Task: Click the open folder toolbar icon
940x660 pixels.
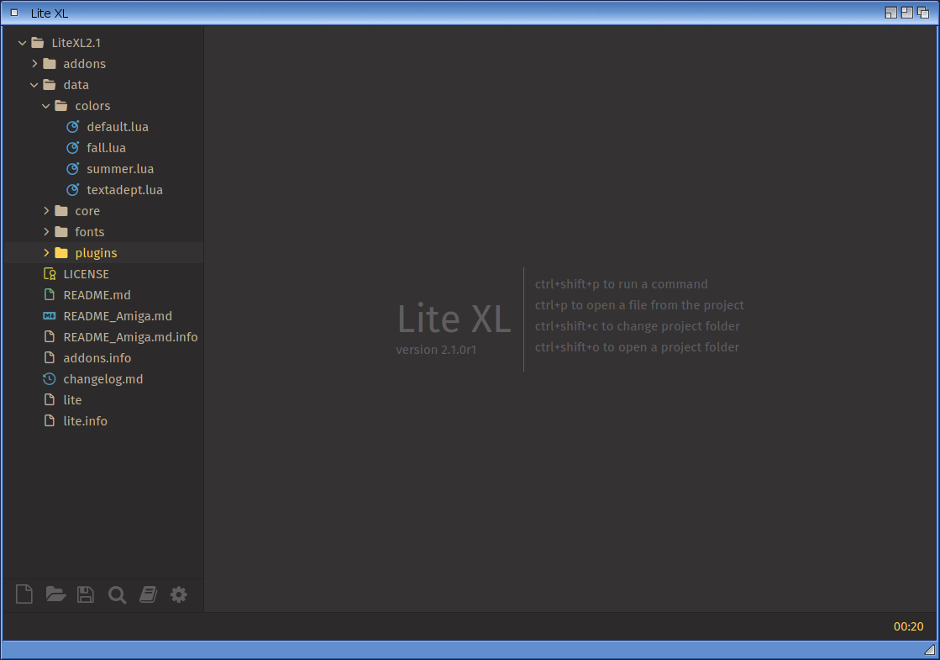Action: (55, 594)
